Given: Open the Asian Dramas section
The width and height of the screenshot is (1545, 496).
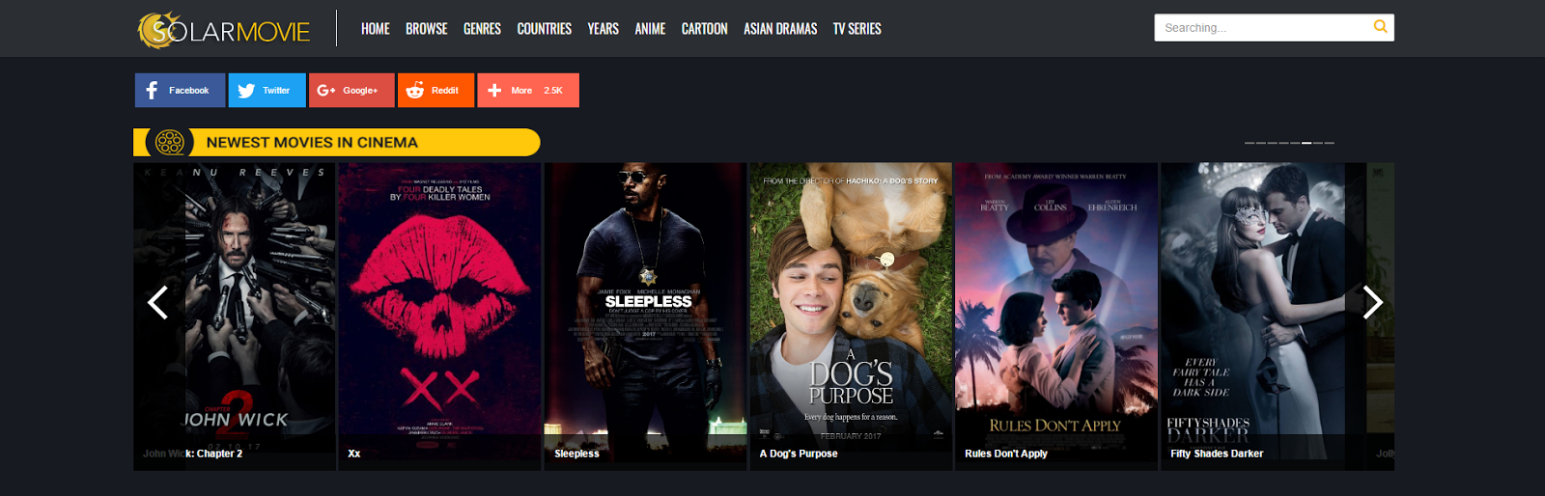Looking at the screenshot, I should 780,29.
